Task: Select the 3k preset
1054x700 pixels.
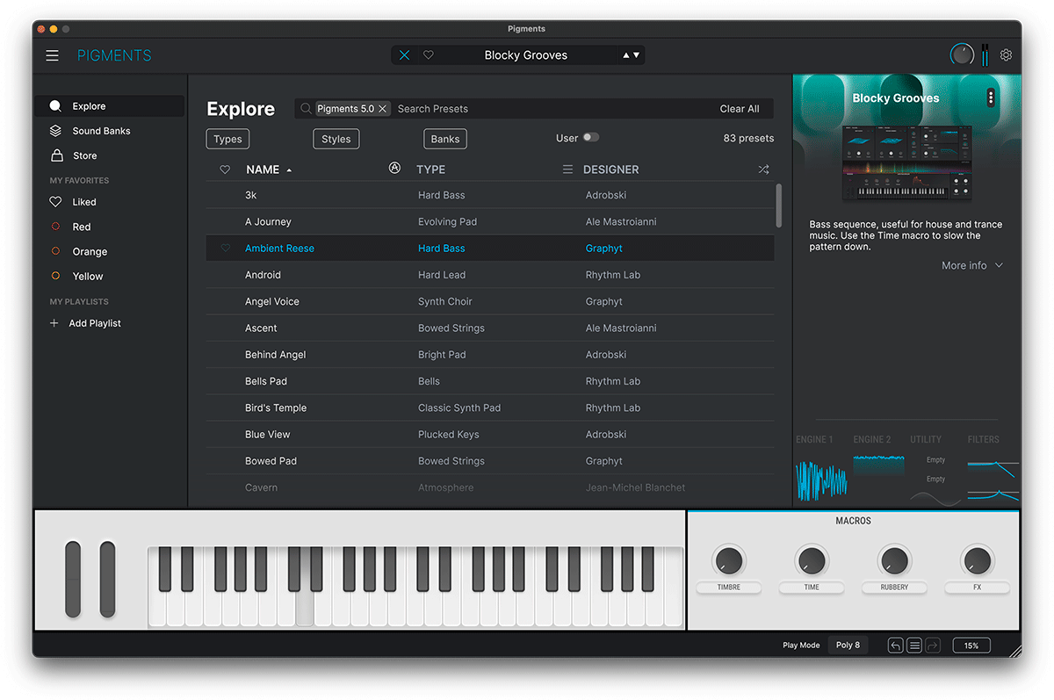Action: [490, 195]
